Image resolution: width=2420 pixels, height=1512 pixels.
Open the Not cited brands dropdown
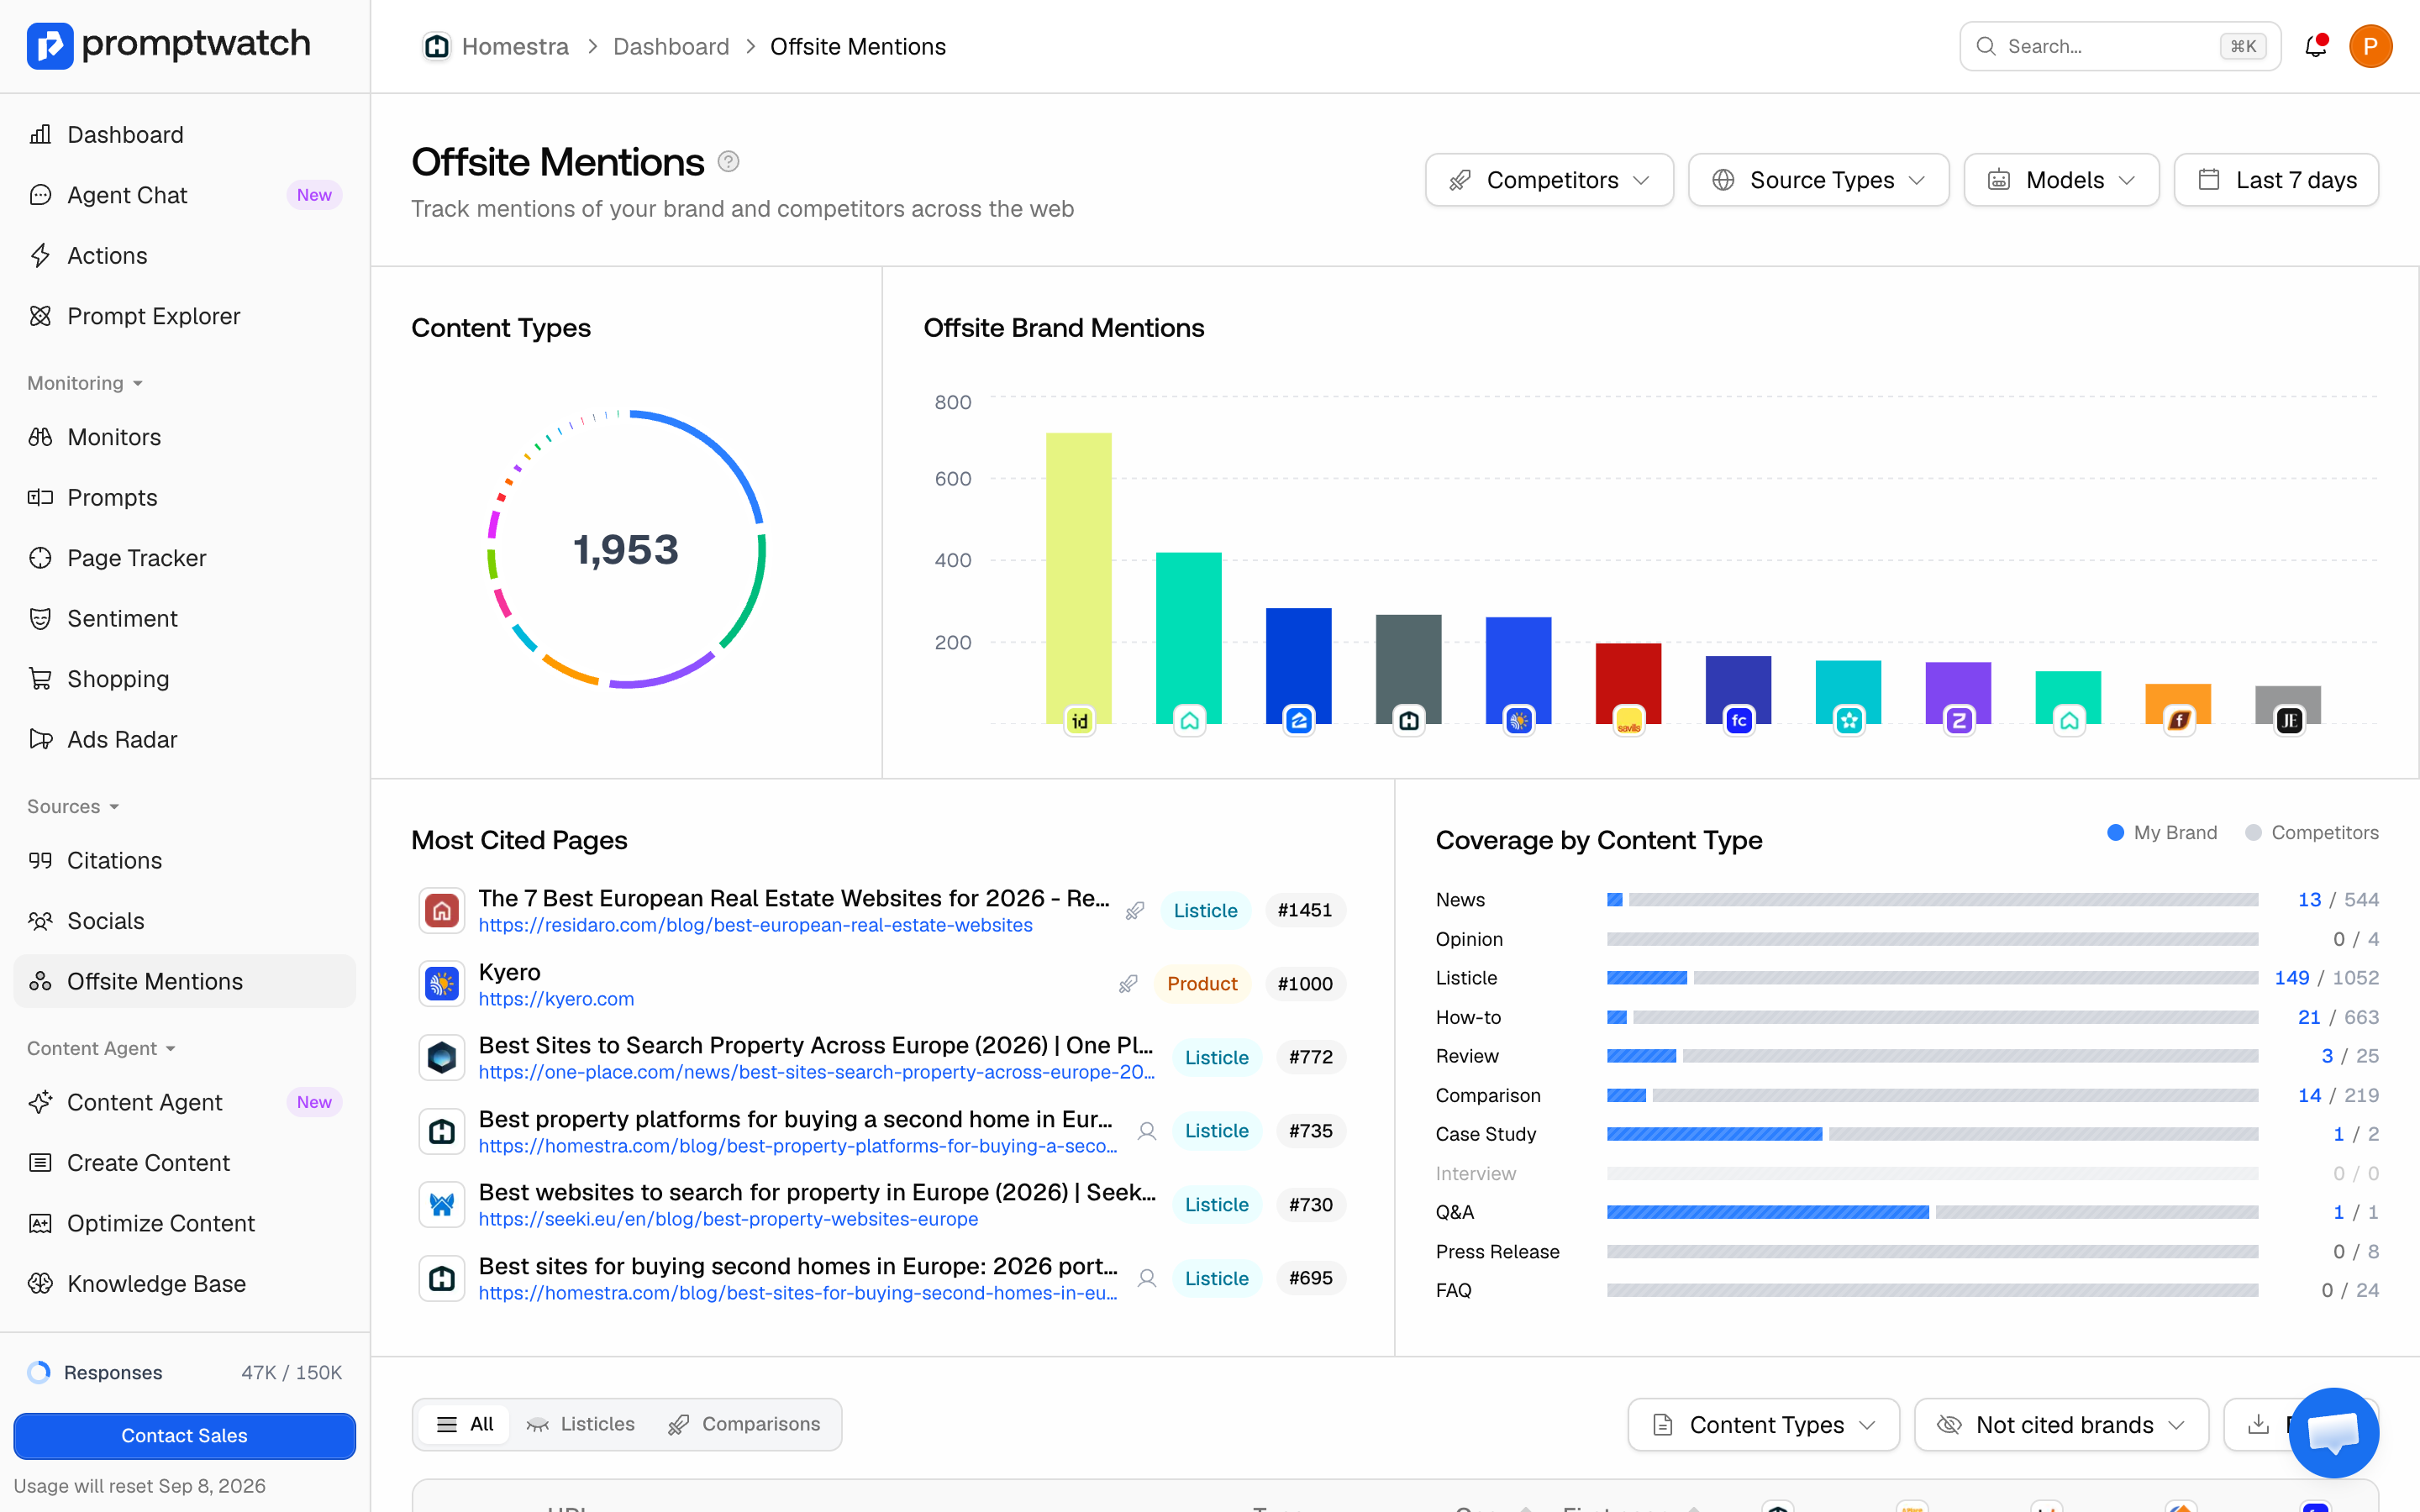coord(2061,1425)
